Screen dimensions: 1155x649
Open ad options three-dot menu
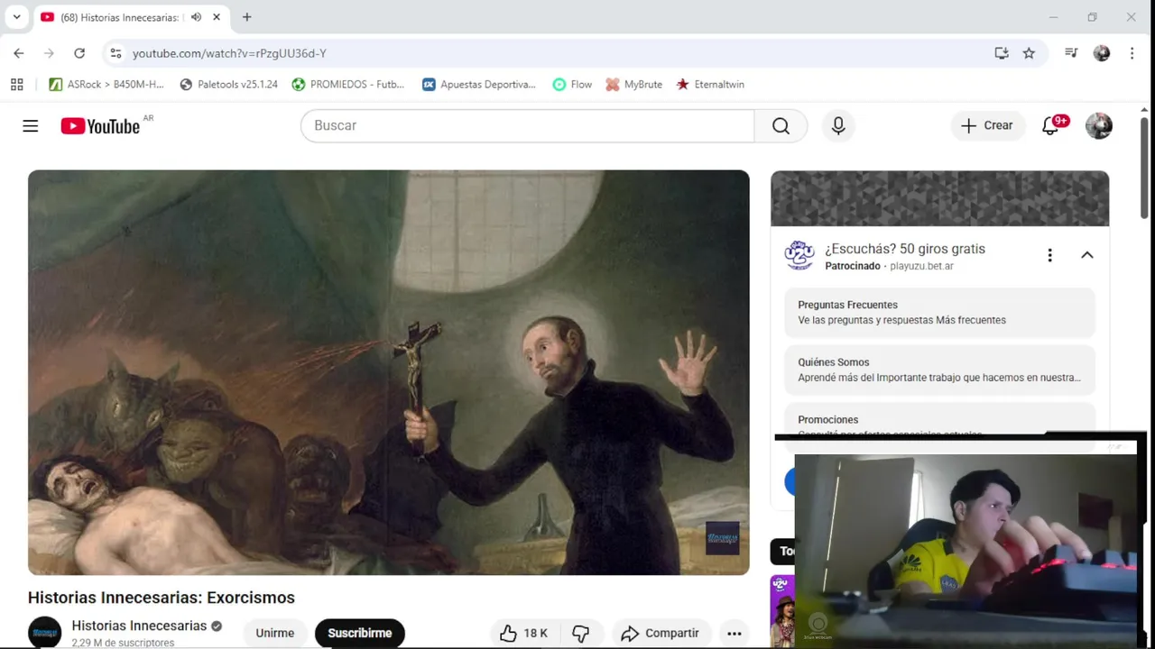tap(1049, 255)
